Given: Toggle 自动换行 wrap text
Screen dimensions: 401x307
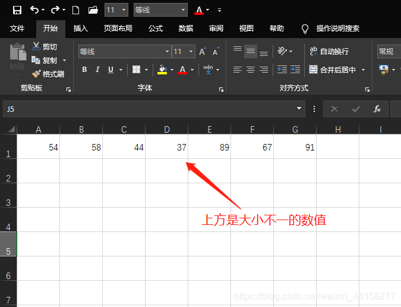Looking at the screenshot, I should [x=329, y=51].
